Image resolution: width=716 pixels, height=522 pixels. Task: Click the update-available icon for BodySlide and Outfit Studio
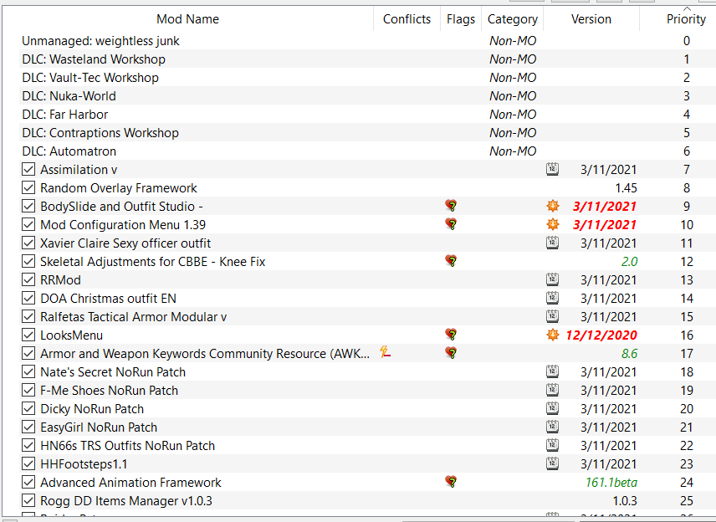pos(553,206)
